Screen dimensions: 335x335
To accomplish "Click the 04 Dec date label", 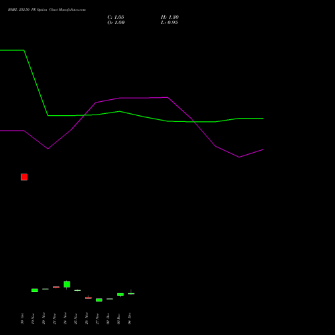I will 129,319.
